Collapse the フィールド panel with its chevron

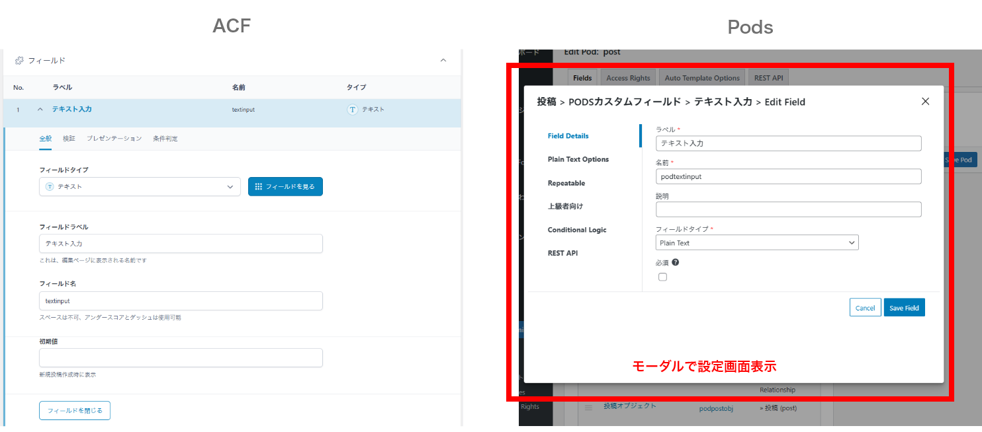[x=443, y=60]
